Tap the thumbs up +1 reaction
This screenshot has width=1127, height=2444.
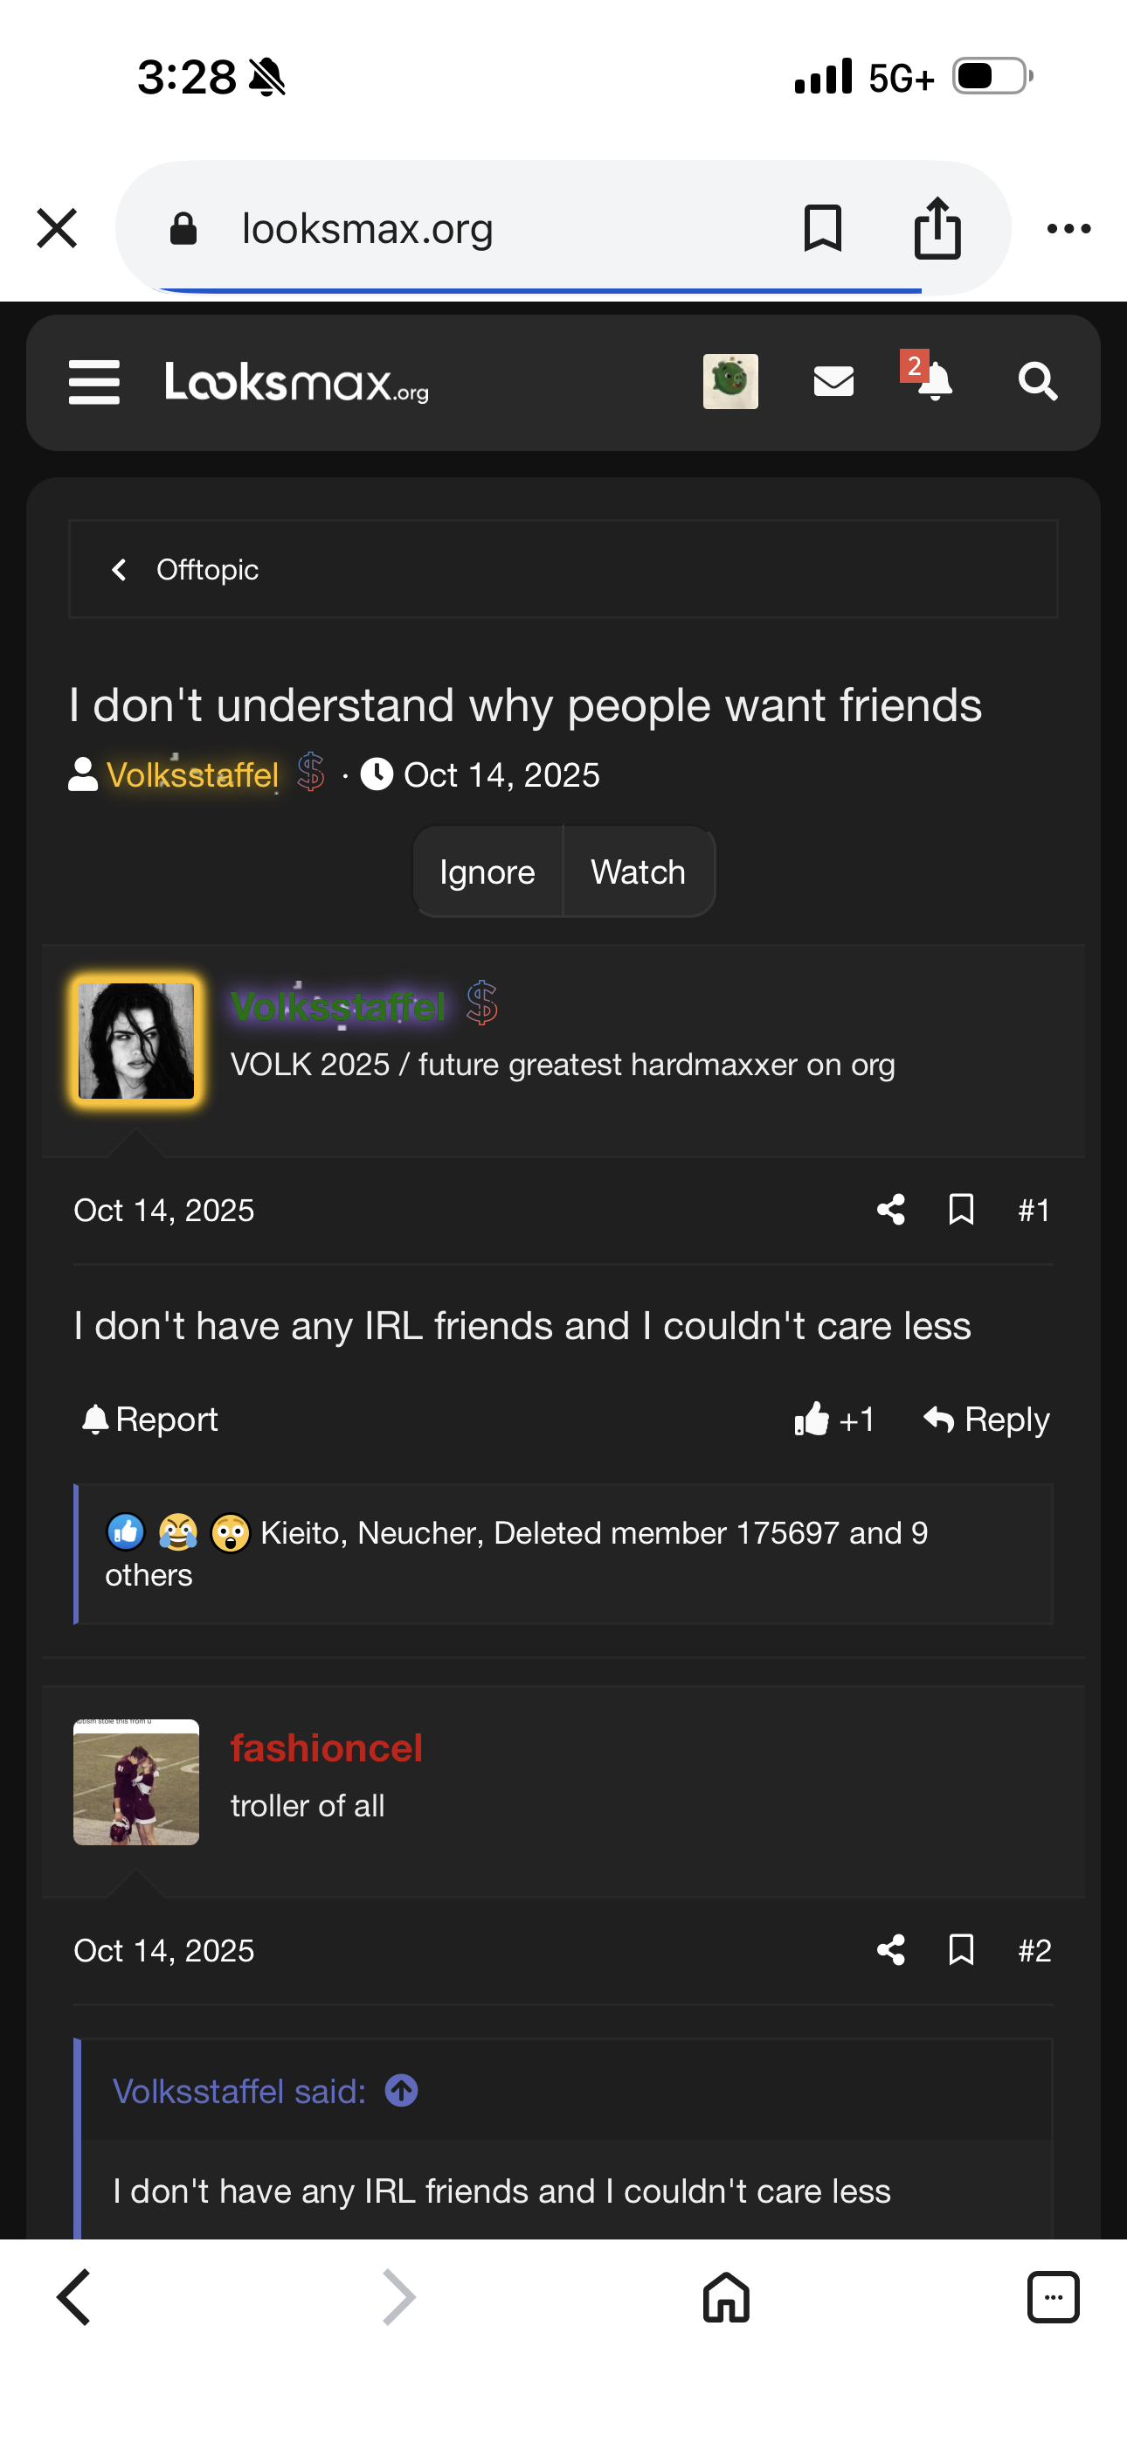(x=833, y=1420)
